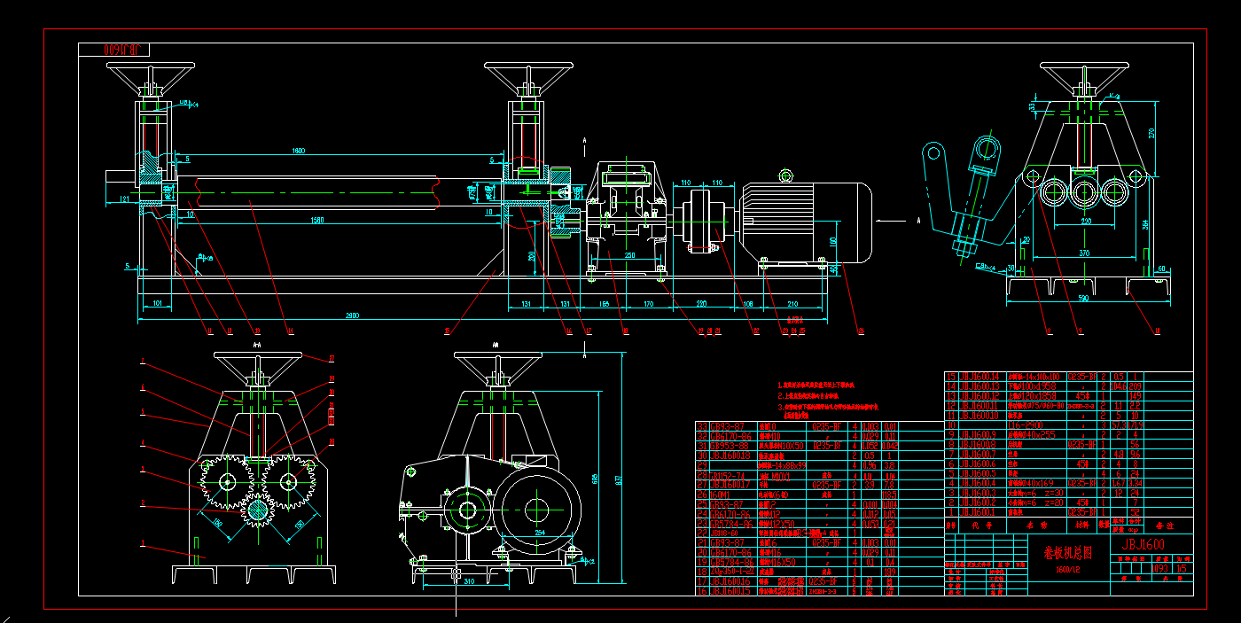The height and width of the screenshot is (623, 1241).
Task: Click the 364 vertical dimension in the end view
Action: tap(1145, 225)
